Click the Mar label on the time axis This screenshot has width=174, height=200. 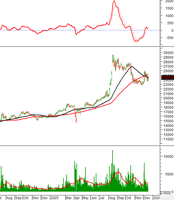point(68,198)
